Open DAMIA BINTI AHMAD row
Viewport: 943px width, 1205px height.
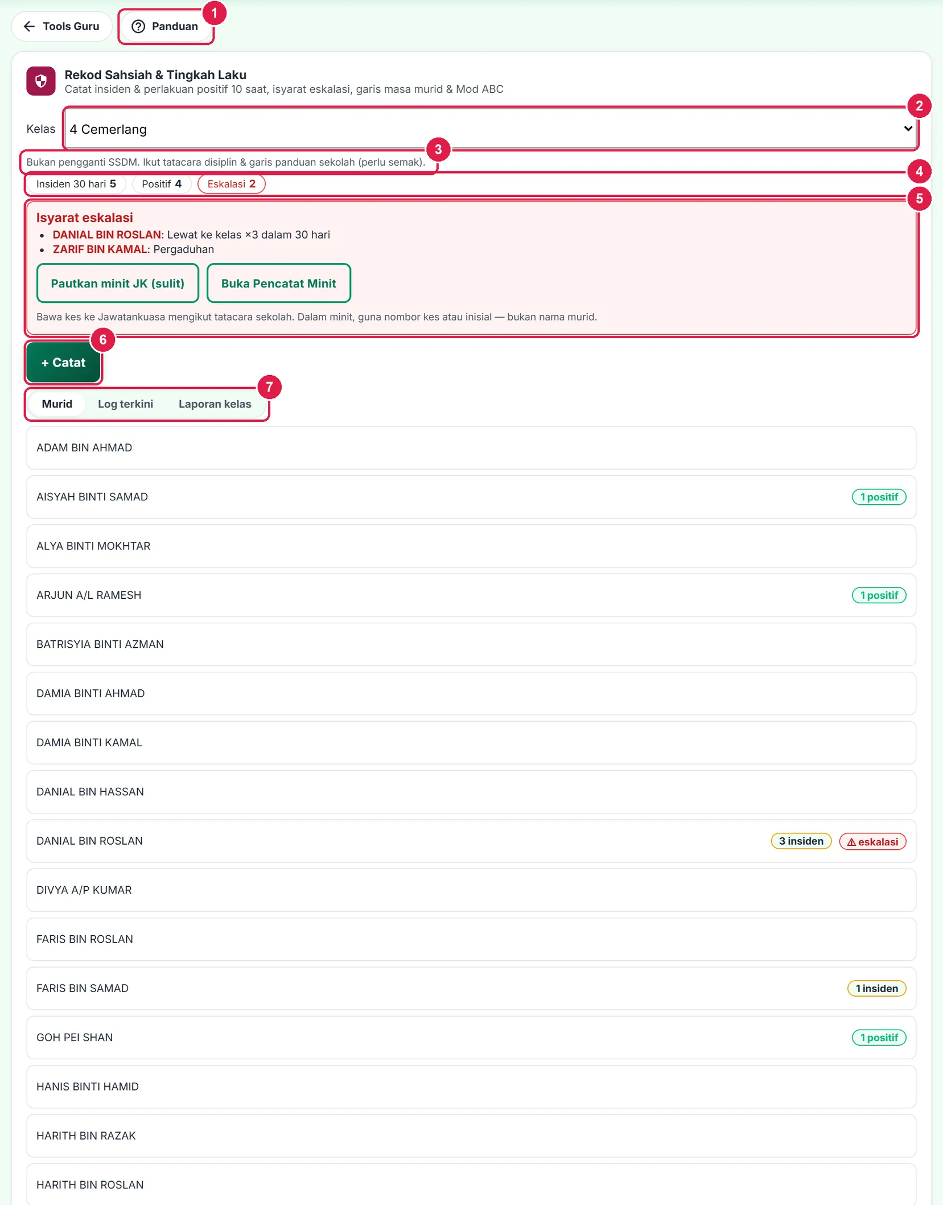(471, 694)
